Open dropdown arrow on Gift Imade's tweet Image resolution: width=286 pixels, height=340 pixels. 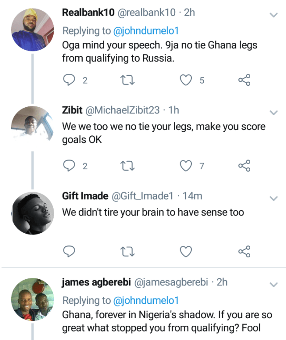273,197
